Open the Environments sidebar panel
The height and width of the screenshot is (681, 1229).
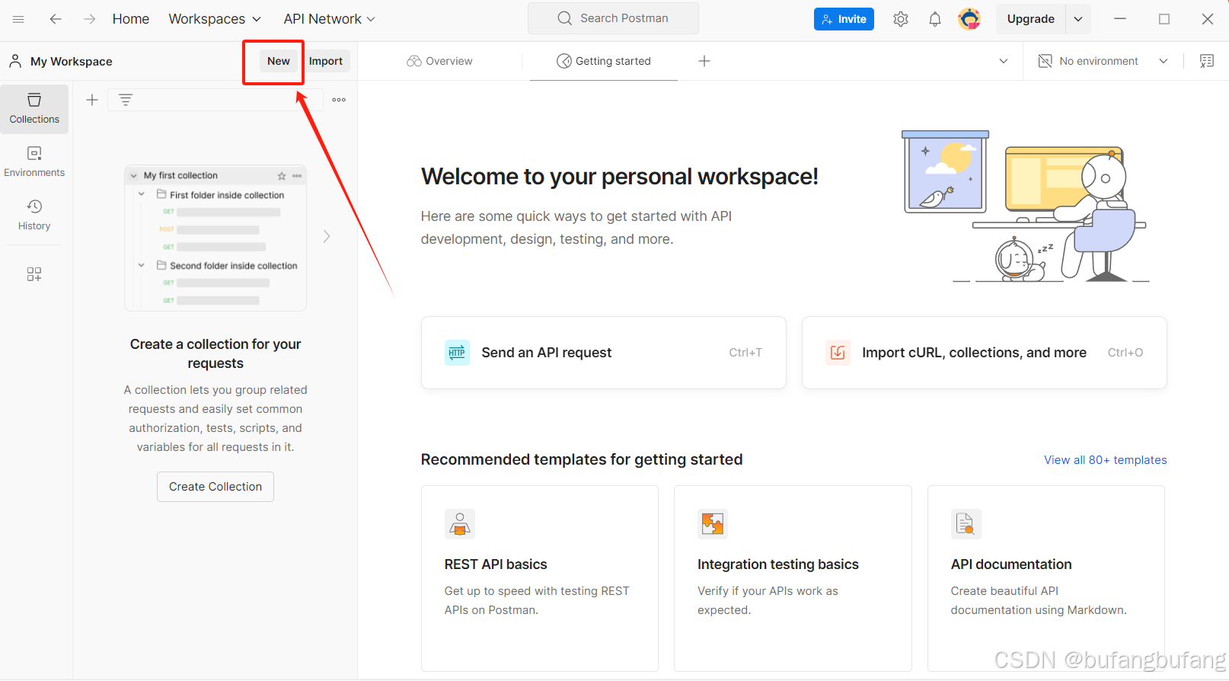[x=34, y=162]
